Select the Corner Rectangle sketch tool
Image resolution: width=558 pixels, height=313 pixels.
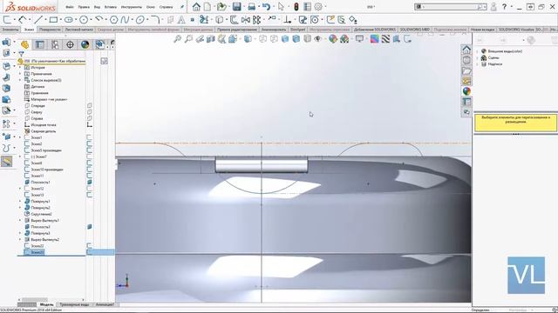click(53, 20)
